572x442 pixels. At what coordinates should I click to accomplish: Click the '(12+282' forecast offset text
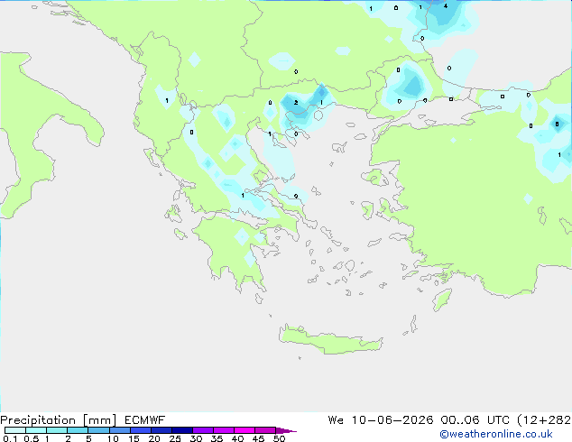(544, 420)
